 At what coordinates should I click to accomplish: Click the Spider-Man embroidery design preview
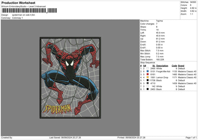(x=70, y=78)
